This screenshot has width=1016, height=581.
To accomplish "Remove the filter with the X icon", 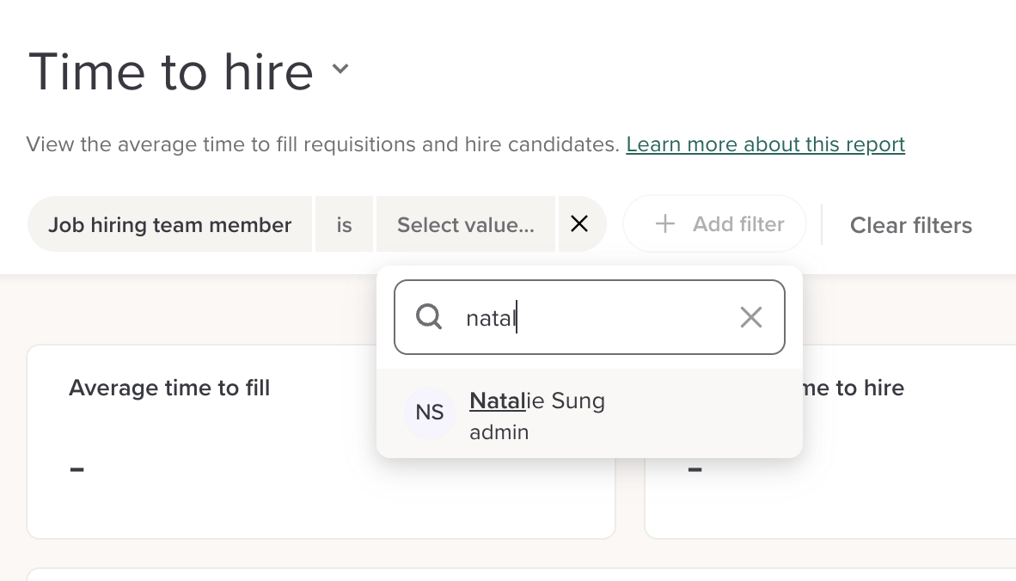I will pyautogui.click(x=579, y=224).
